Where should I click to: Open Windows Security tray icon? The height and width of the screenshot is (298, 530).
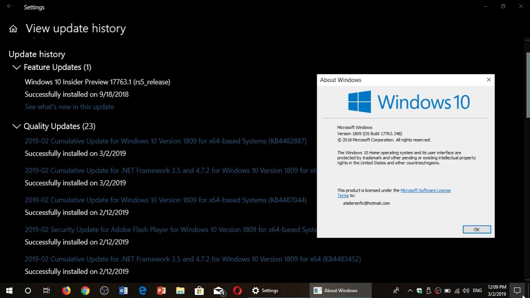[419, 291]
